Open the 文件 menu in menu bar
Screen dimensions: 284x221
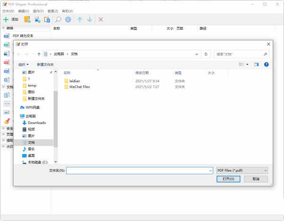[x=8, y=10]
